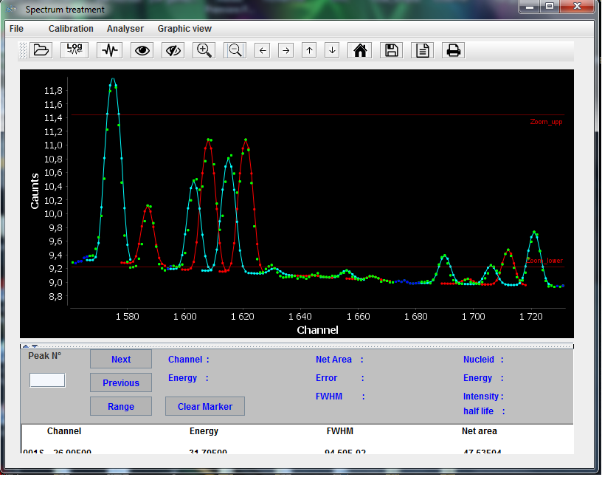
Task: Hide markers using the crossed-eye icon
Action: pyautogui.click(x=173, y=49)
